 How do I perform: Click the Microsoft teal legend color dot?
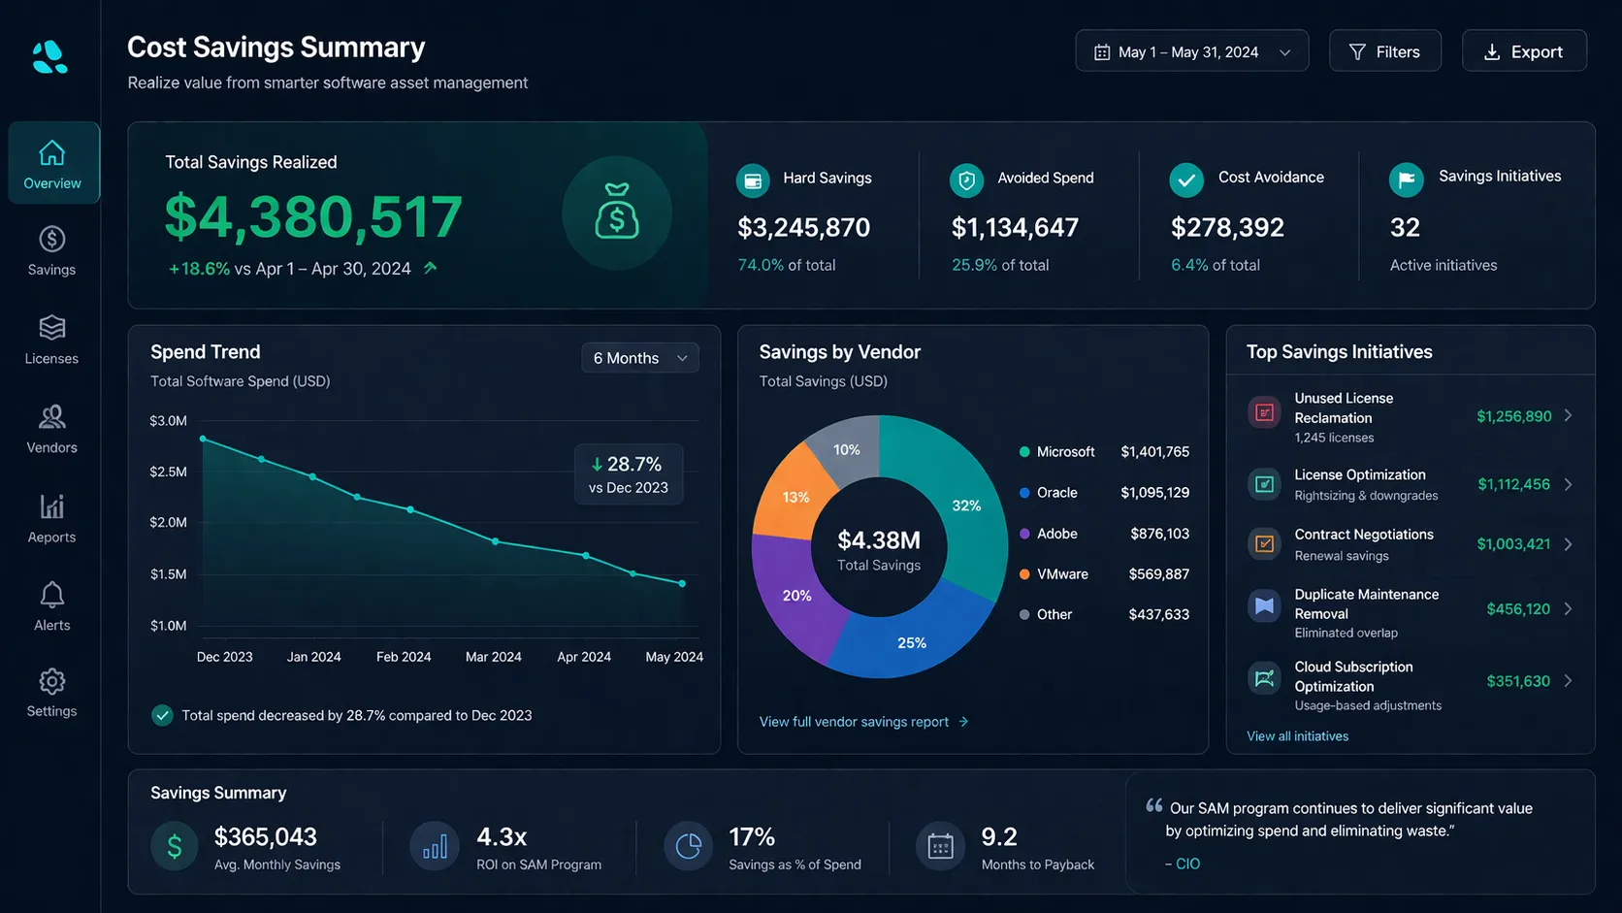1024,452
